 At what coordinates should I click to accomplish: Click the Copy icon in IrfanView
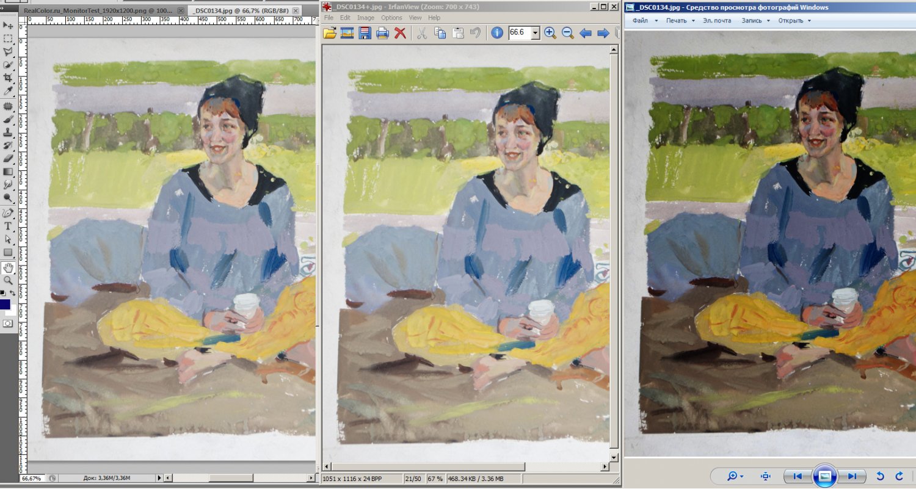click(440, 33)
